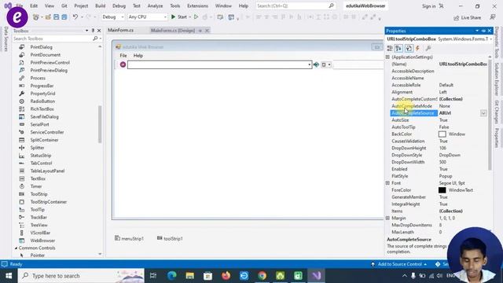Click the Undo toolbar icon
This screenshot has height=283, width=503.
pyautogui.click(x=75, y=17)
